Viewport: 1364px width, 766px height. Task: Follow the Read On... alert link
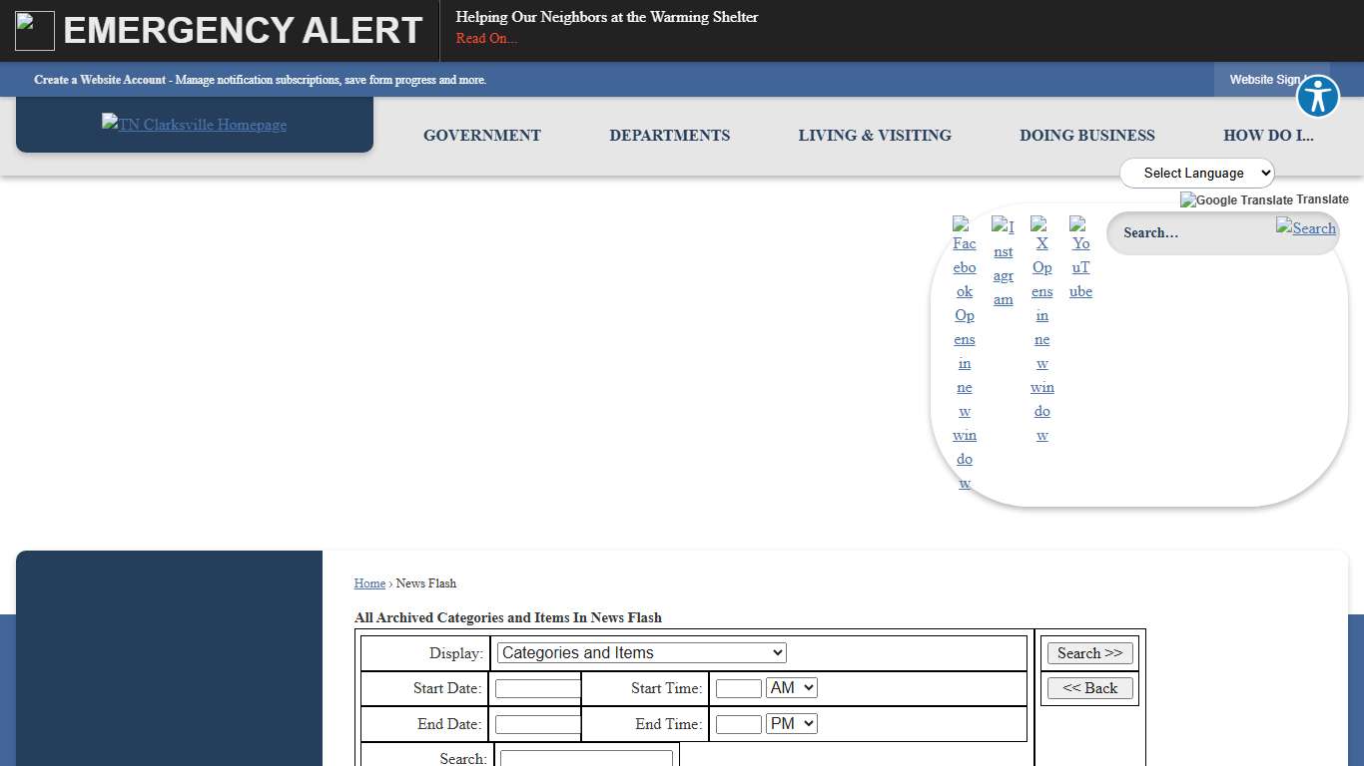pos(486,39)
